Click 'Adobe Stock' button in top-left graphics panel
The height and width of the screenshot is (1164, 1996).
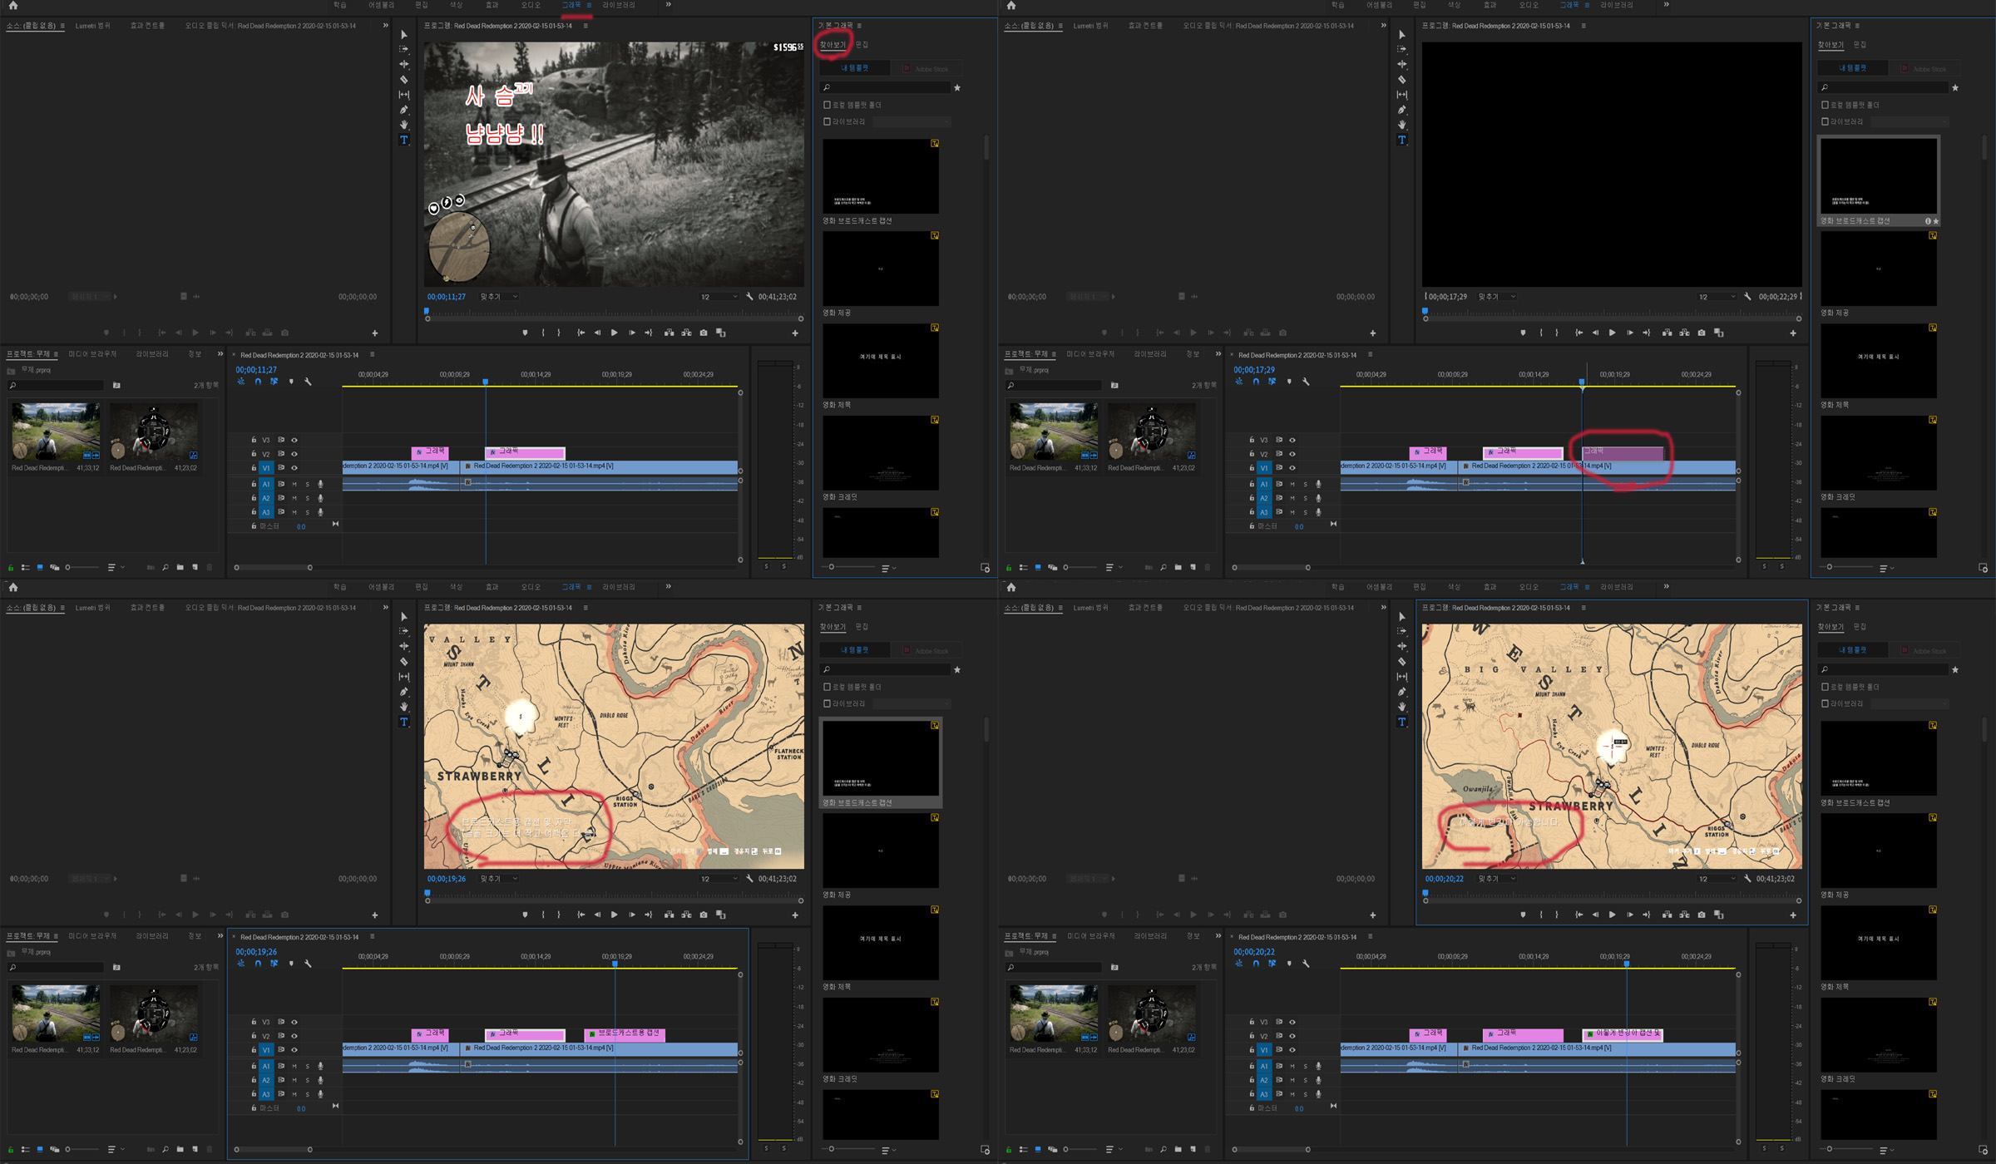point(926,69)
